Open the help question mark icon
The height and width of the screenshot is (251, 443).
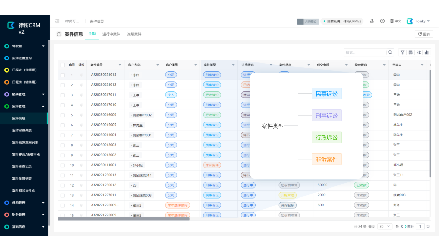[x=382, y=21]
